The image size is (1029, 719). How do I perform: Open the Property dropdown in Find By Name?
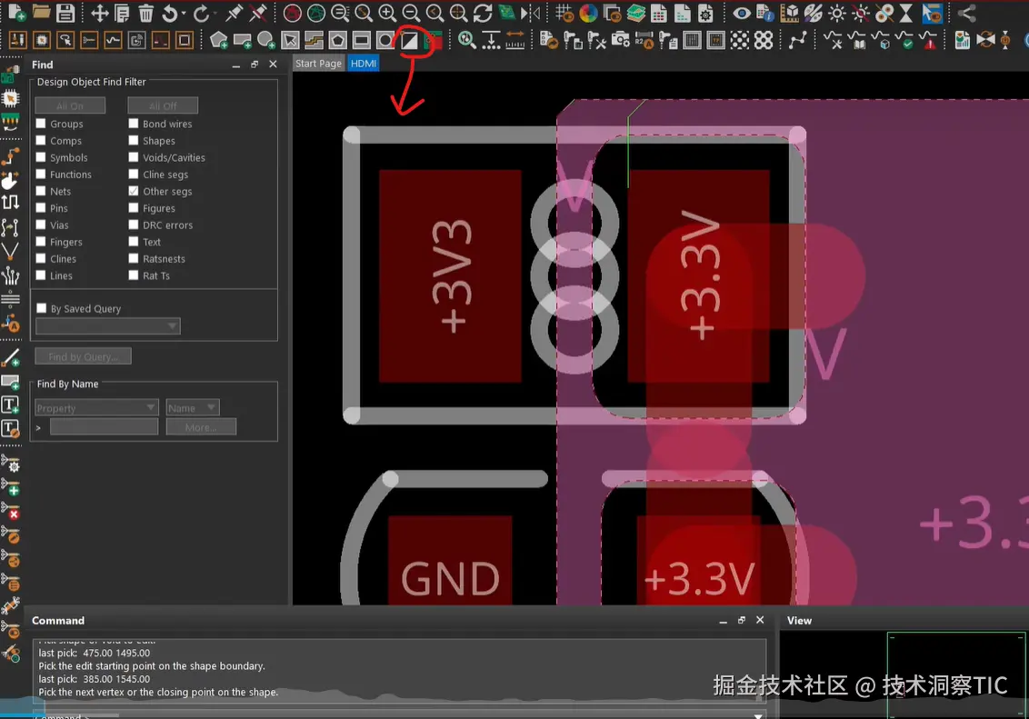click(96, 407)
